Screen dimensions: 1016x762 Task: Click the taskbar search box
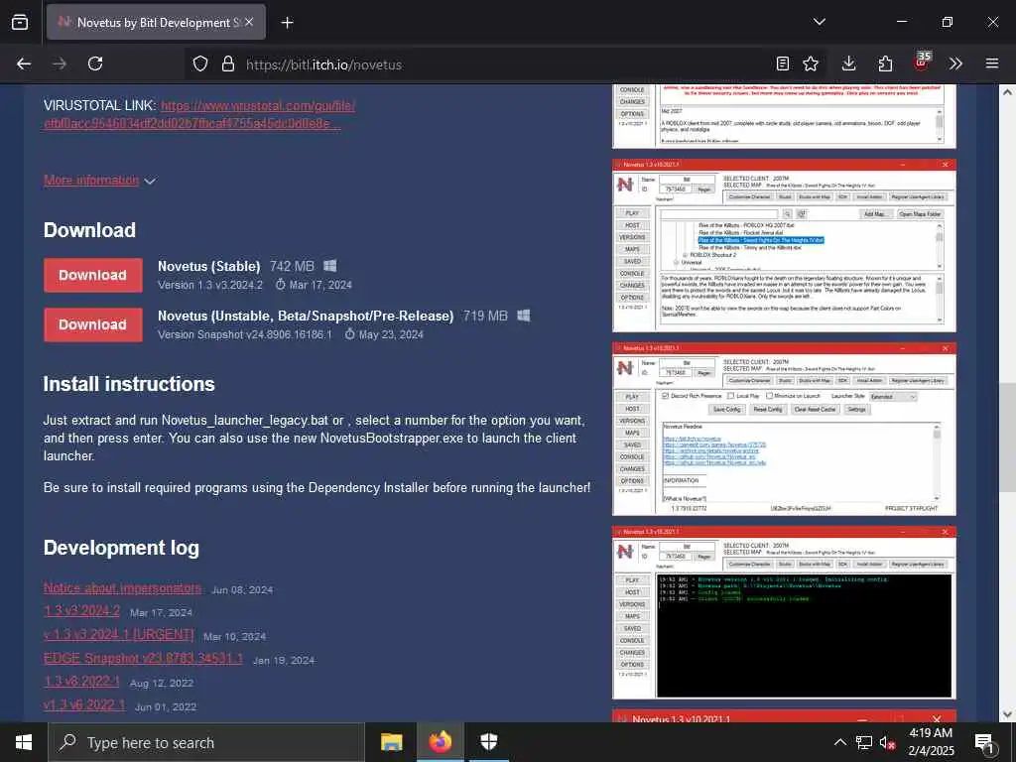tap(206, 742)
